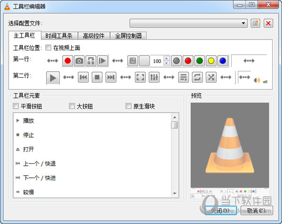Open the 全屏控制器 tab
The image size is (282, 224).
tap(127, 36)
